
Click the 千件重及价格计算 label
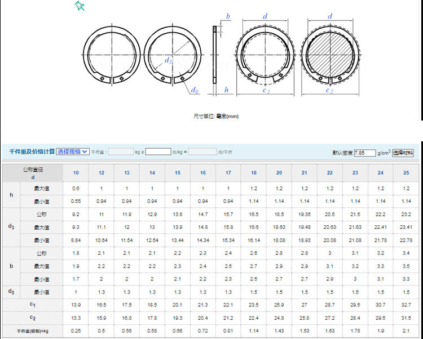tap(32, 151)
